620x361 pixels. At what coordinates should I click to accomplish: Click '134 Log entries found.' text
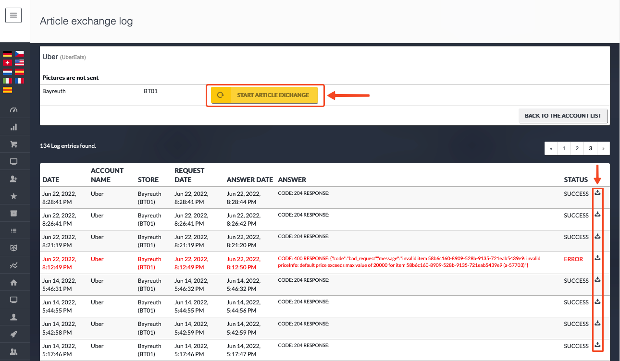[68, 145]
